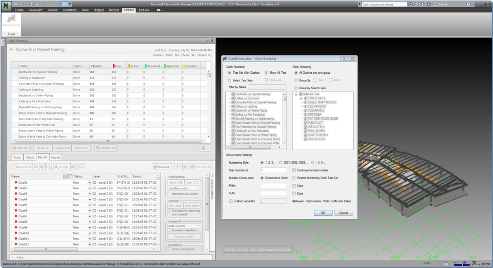This screenshot has width=493, height=268.
Task: Open the Viewpoint ribbon tab
Action: pos(36,10)
